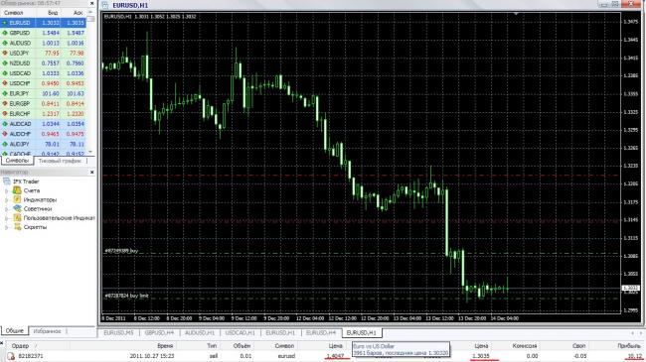This screenshot has width=646, height=362.
Task: Switch to the GBPUSD,H4 chart tab
Action: [x=159, y=333]
